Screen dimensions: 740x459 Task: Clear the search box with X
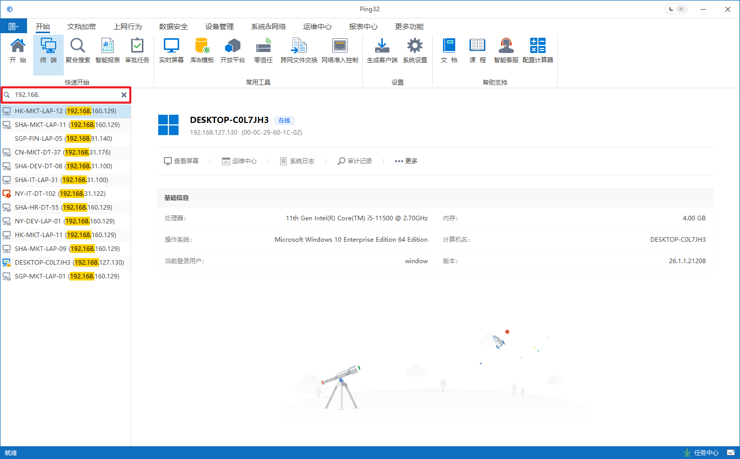(x=124, y=95)
